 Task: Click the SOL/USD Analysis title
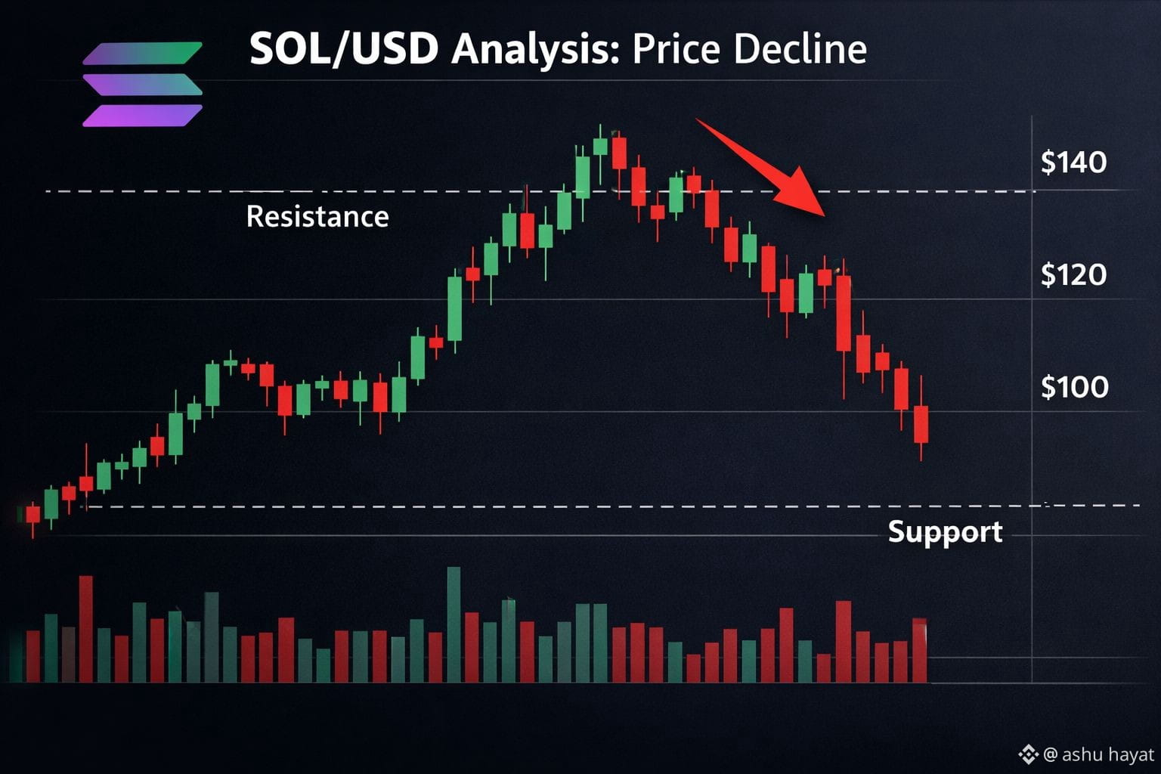[558, 49]
